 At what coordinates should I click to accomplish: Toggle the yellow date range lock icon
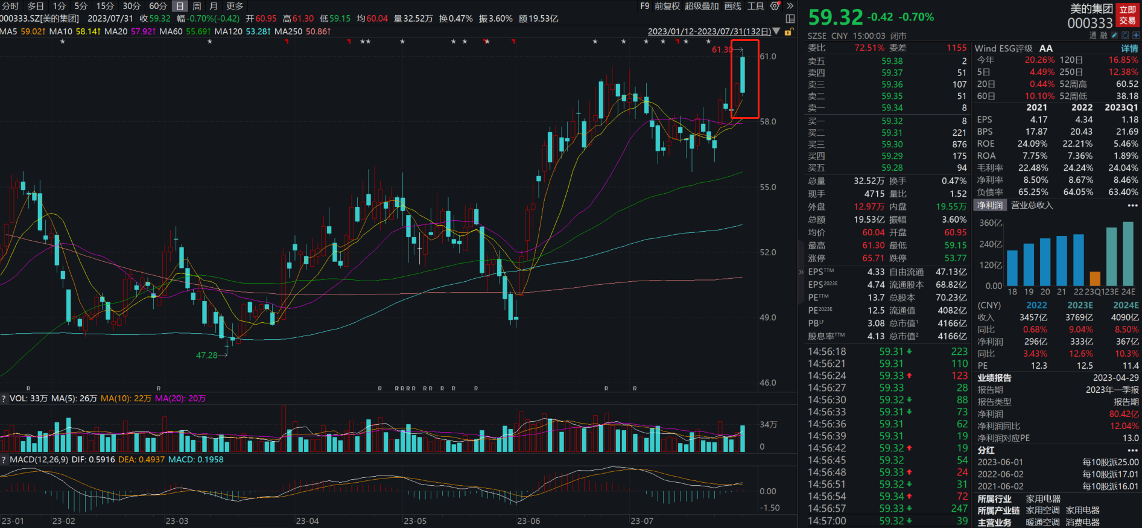tap(788, 32)
